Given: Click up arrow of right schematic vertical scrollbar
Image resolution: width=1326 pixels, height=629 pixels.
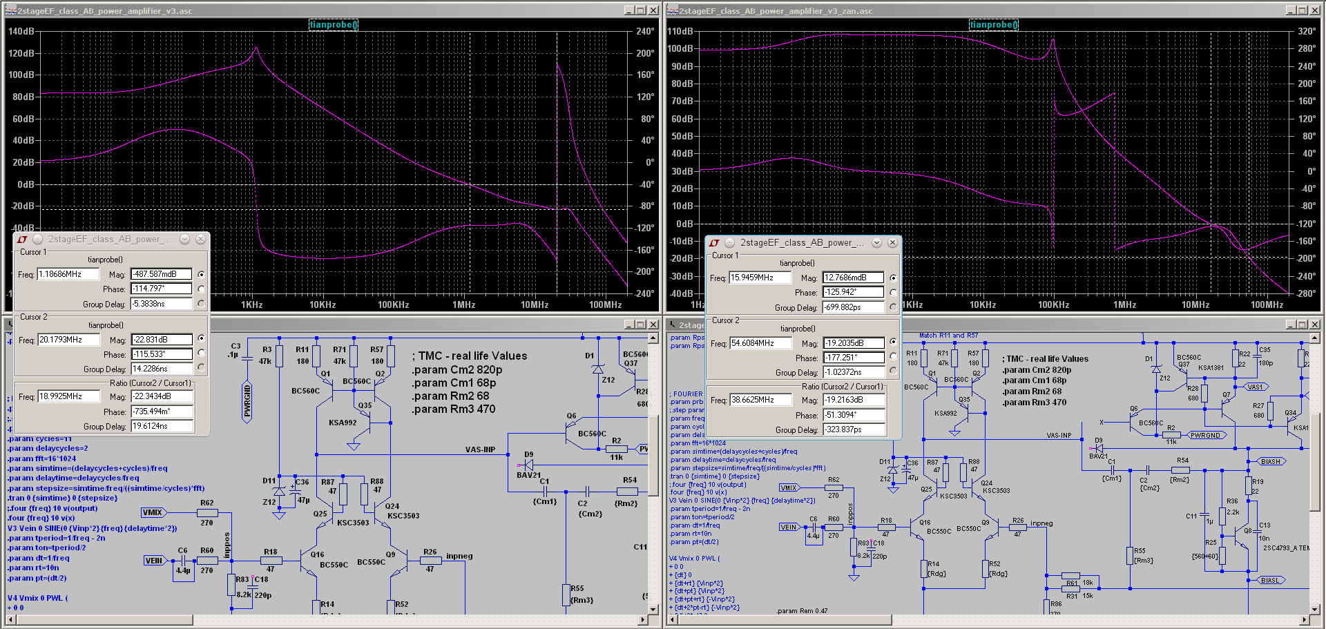Looking at the screenshot, I should click(x=1315, y=338).
